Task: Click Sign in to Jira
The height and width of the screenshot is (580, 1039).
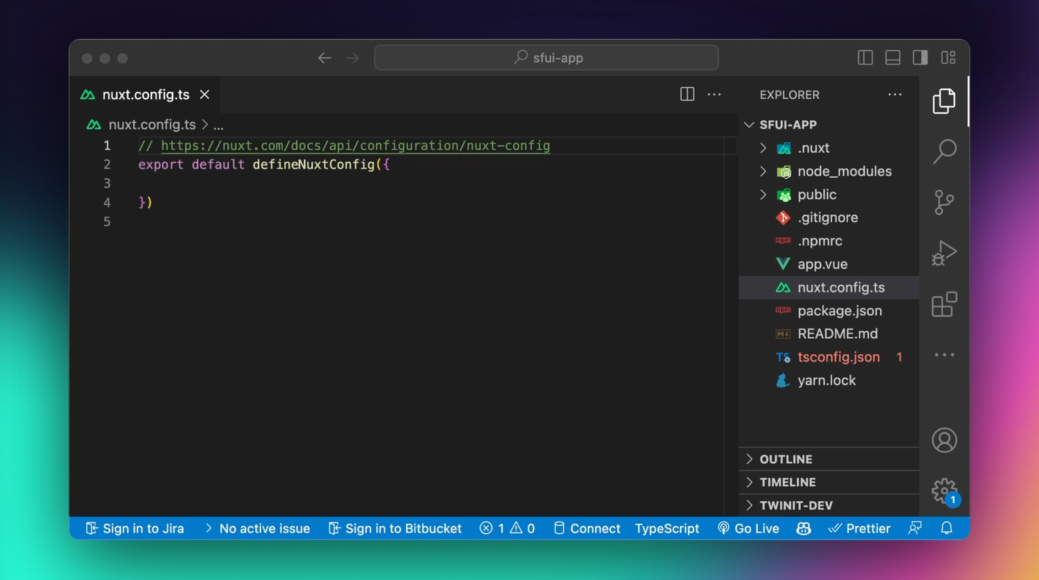Action: [135, 529]
